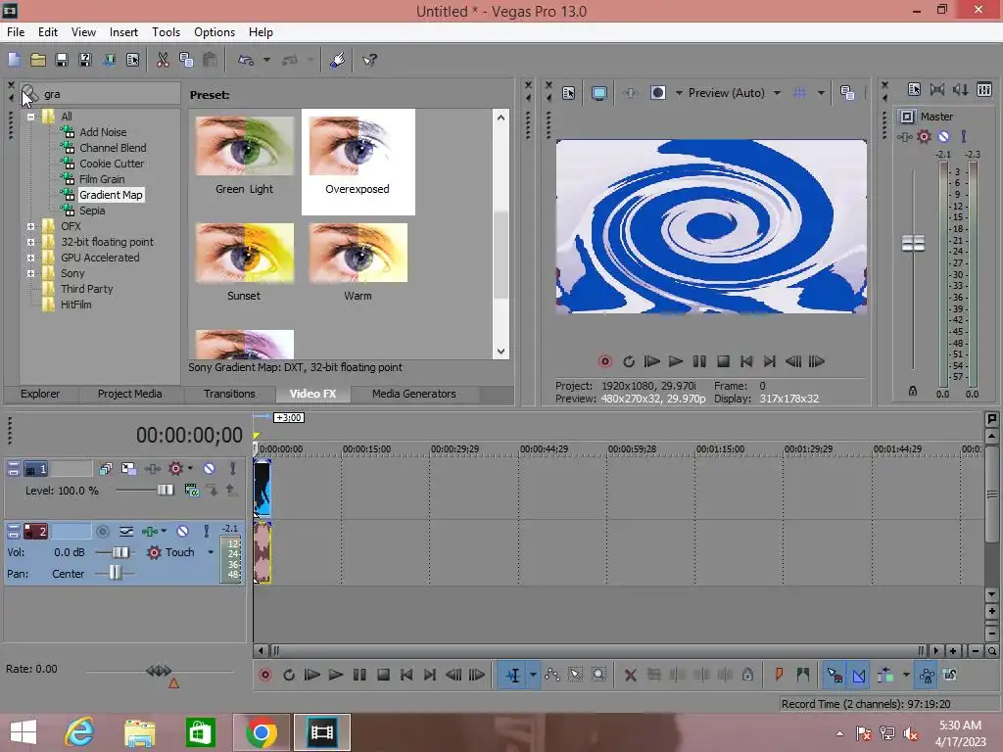Viewport: 1003px width, 752px height.
Task: Click the Copy icon in toolbar
Action: [x=186, y=60]
